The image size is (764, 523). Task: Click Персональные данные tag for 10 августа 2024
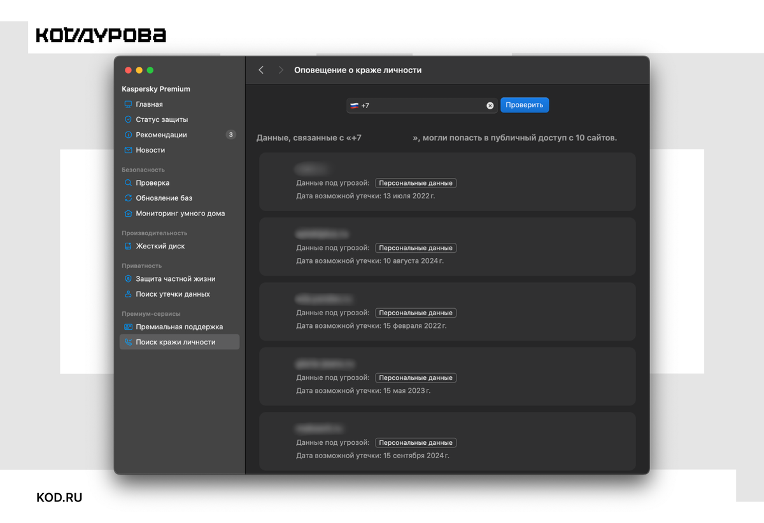416,248
